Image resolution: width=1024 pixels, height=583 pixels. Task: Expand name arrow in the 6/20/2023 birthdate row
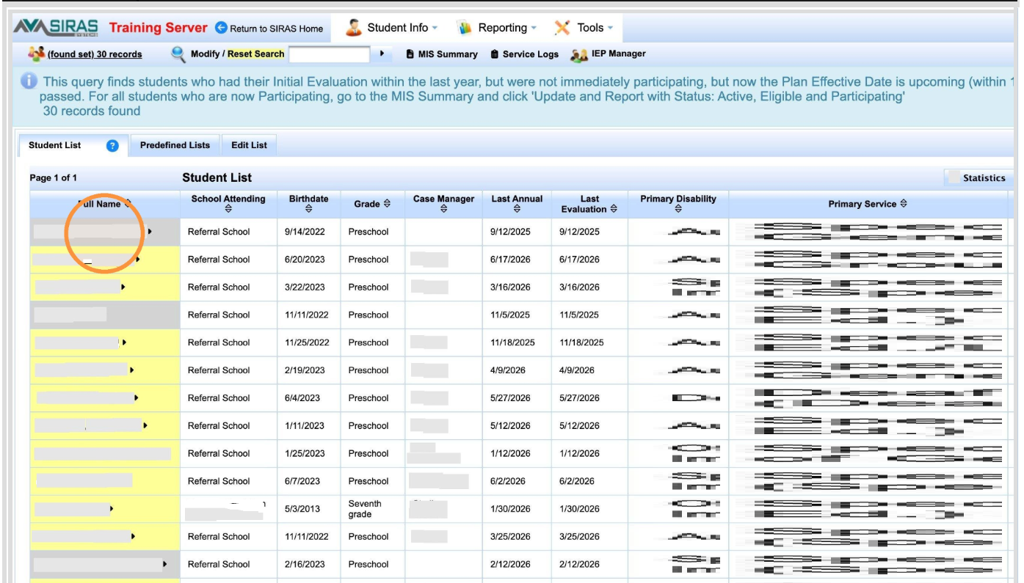[x=138, y=260]
